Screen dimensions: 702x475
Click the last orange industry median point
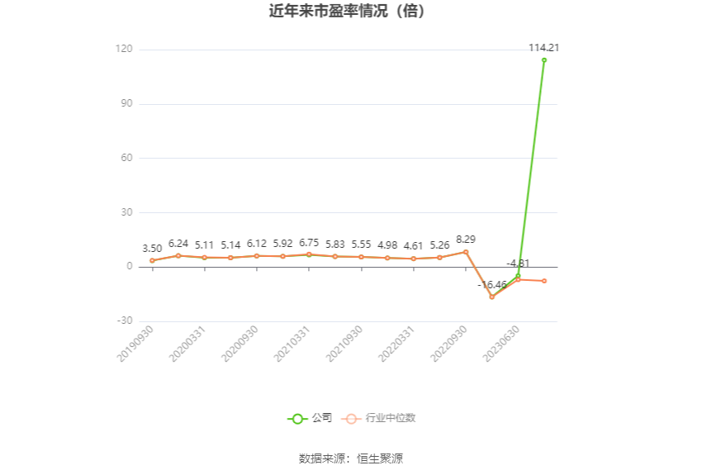click(x=544, y=281)
